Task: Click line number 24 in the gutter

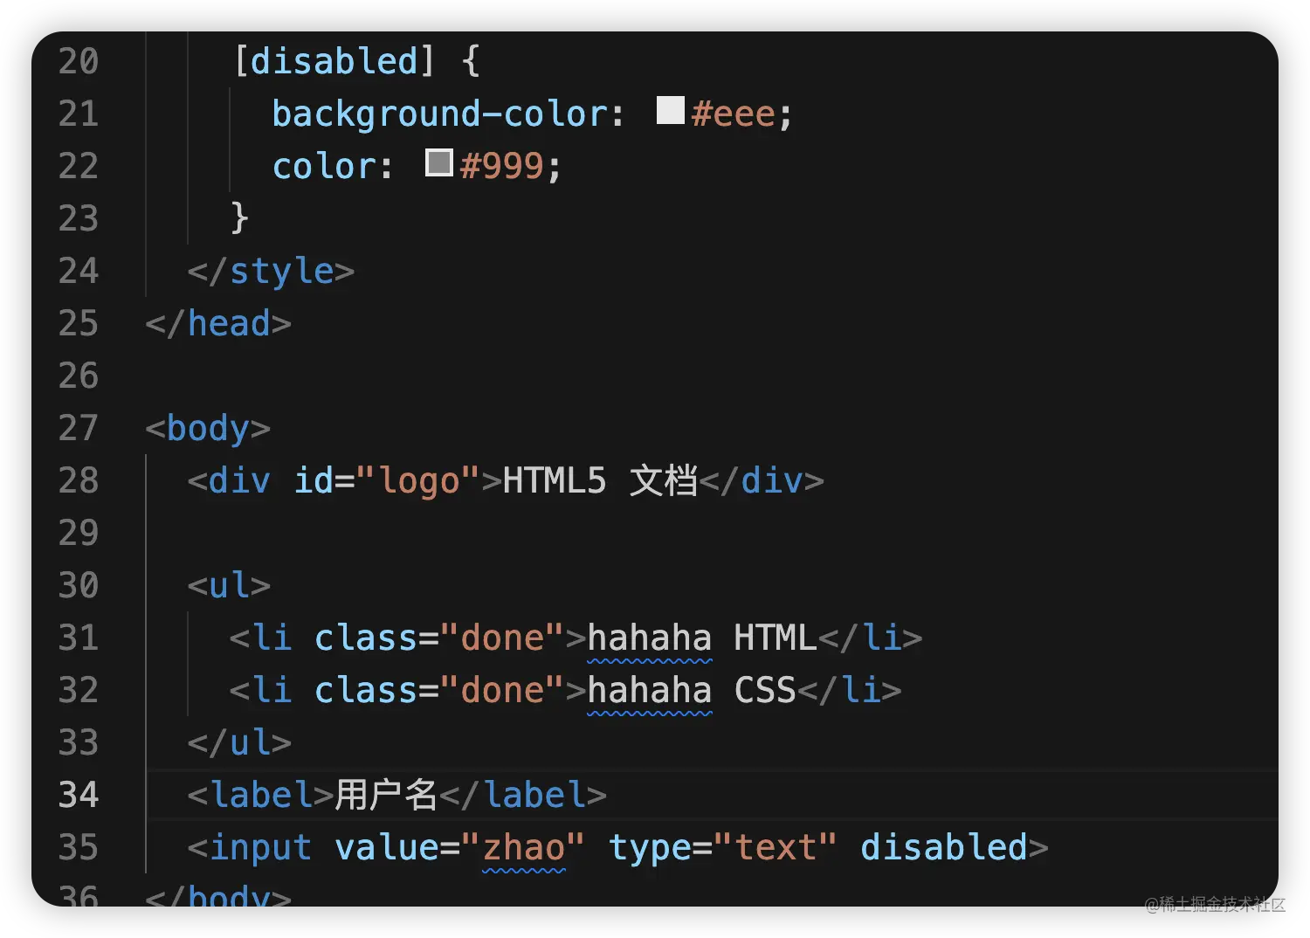Action: [79, 271]
